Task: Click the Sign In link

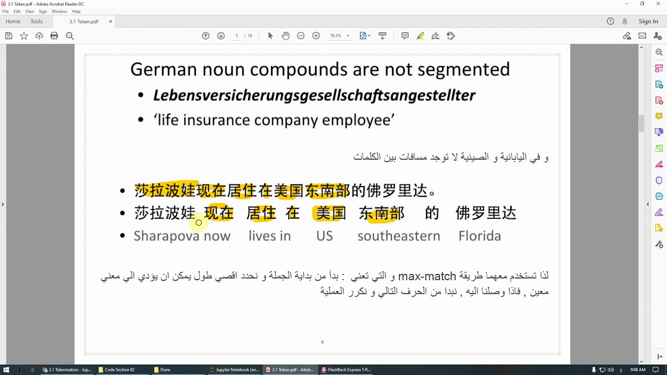Action: tap(648, 21)
